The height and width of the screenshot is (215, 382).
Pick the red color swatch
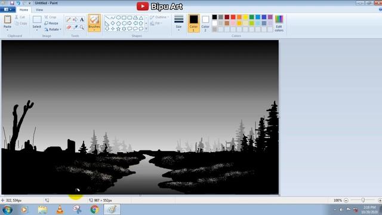point(233,17)
